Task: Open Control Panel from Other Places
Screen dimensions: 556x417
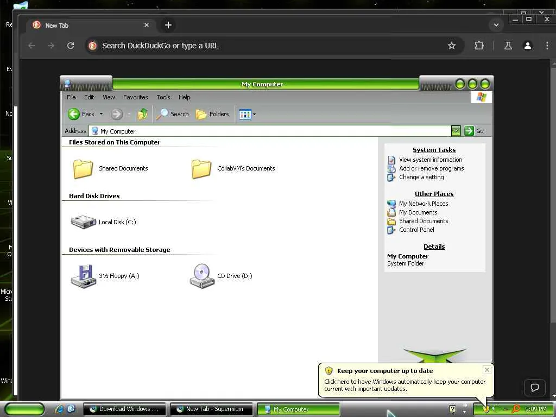Action: [x=416, y=230]
